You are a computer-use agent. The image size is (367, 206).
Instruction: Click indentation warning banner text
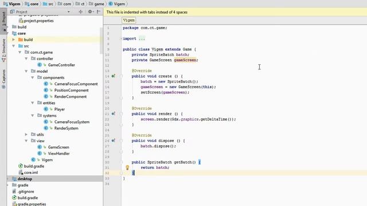[147, 12]
